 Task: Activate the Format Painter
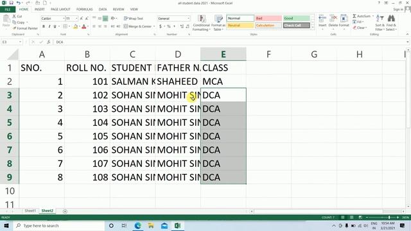(x=25, y=28)
